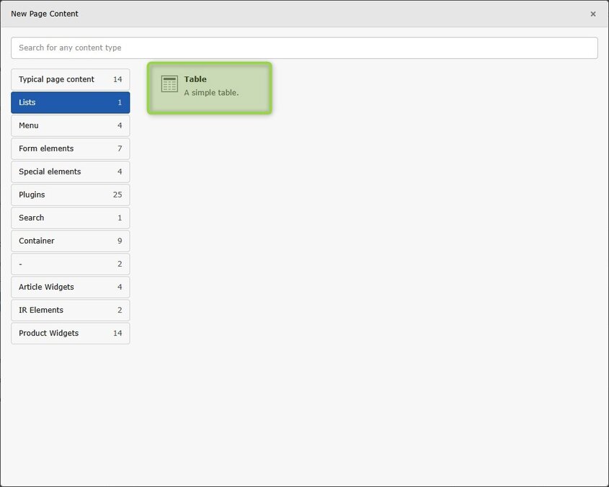Open the Typical page content tab
Image resolution: width=609 pixels, height=487 pixels.
(70, 79)
